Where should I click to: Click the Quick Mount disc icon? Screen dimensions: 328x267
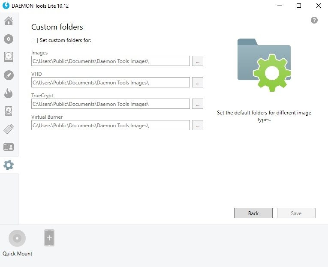17,238
